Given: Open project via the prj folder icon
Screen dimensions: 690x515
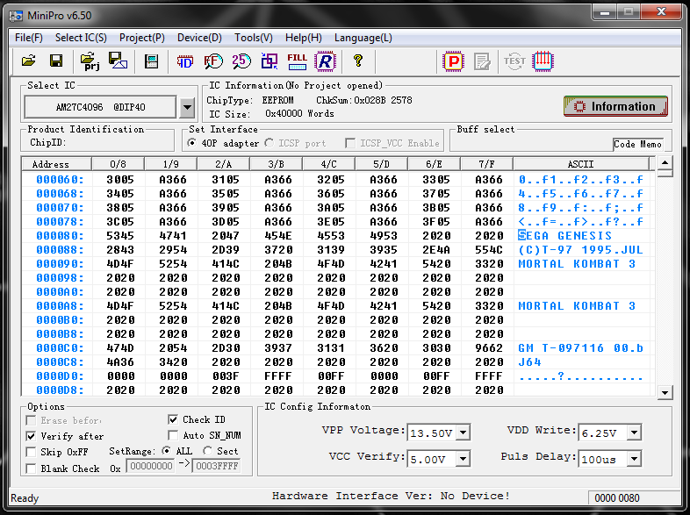Looking at the screenshot, I should pos(90,61).
